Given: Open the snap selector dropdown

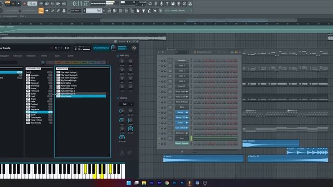Looking at the screenshot, I should click(76, 10).
